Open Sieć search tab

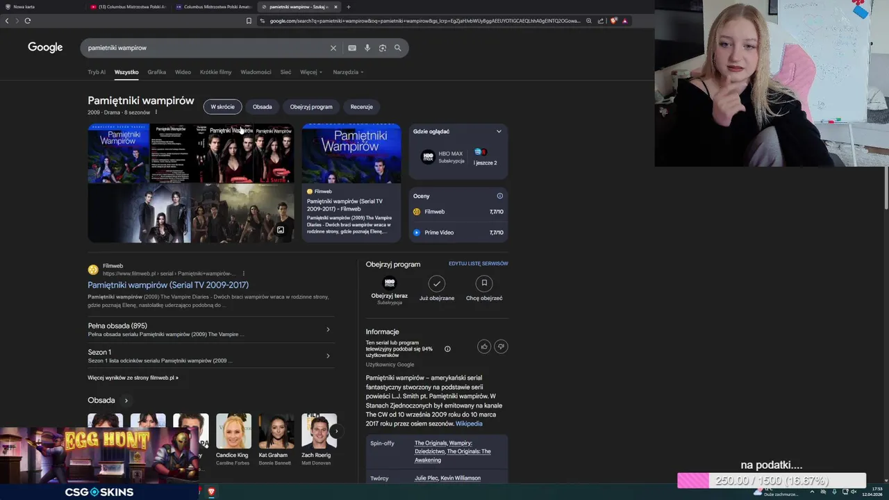[x=285, y=72]
